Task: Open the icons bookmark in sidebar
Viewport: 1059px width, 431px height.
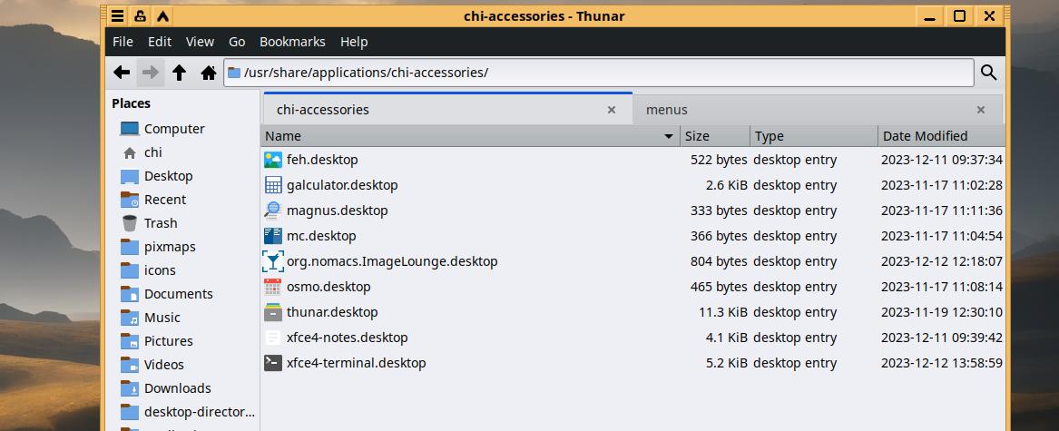Action: 160,270
